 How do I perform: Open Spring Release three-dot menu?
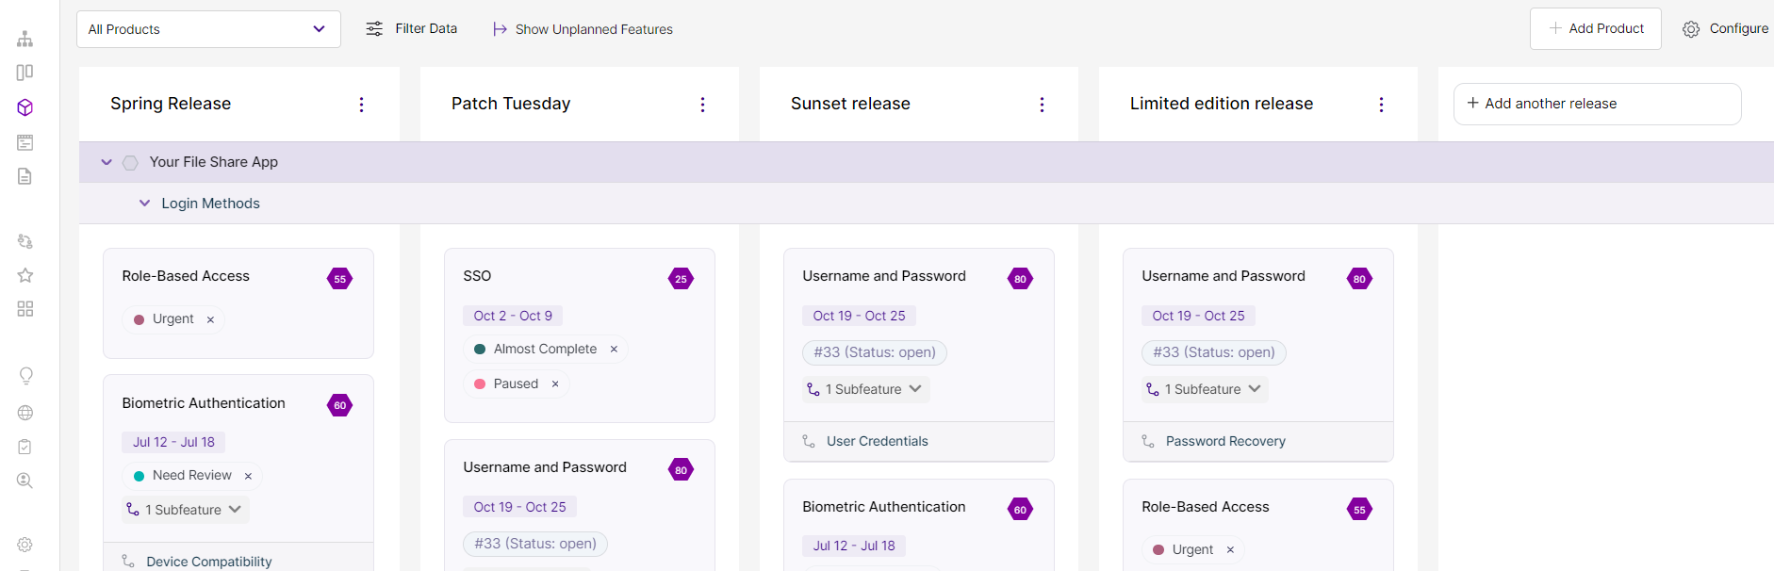pos(361,105)
